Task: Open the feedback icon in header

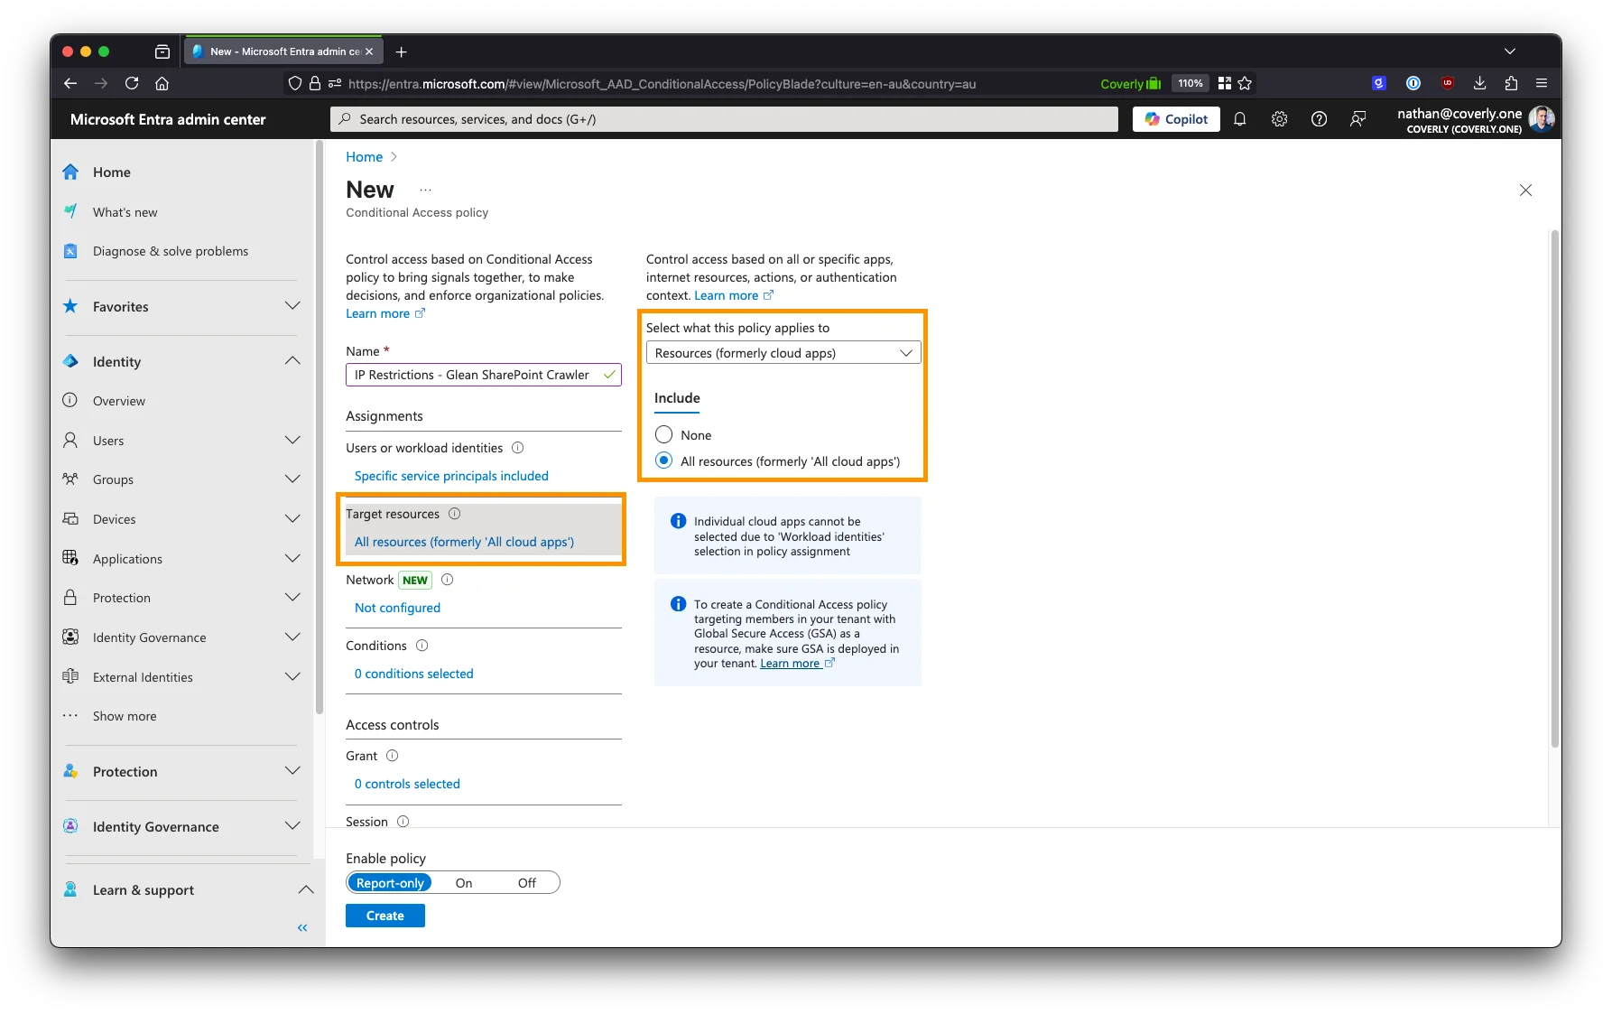Action: [1357, 119]
